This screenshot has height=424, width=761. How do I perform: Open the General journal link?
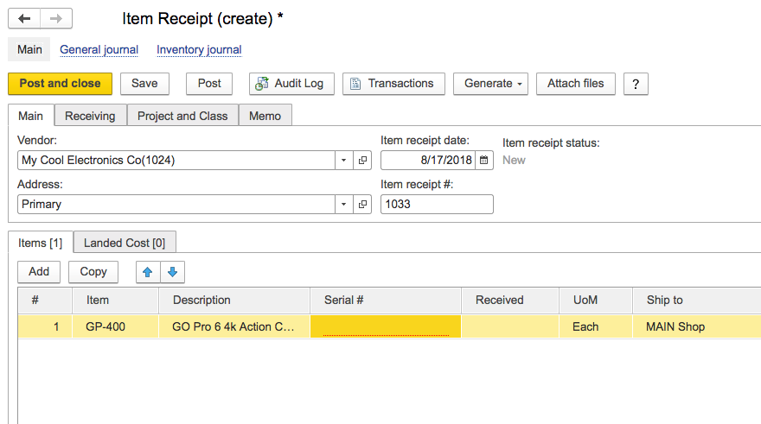(99, 50)
